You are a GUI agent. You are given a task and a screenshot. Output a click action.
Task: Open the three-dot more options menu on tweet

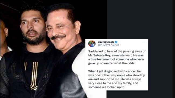tap(144, 42)
